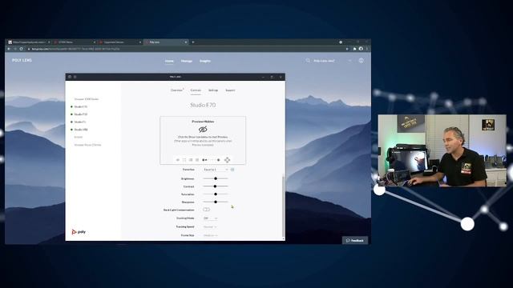Image resolution: width=513 pixels, height=288 pixels.
Task: Switch to the third browser tab
Action: point(119,42)
